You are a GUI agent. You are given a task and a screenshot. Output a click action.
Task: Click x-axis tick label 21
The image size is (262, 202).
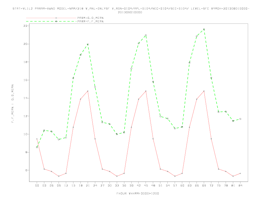(88, 185)
